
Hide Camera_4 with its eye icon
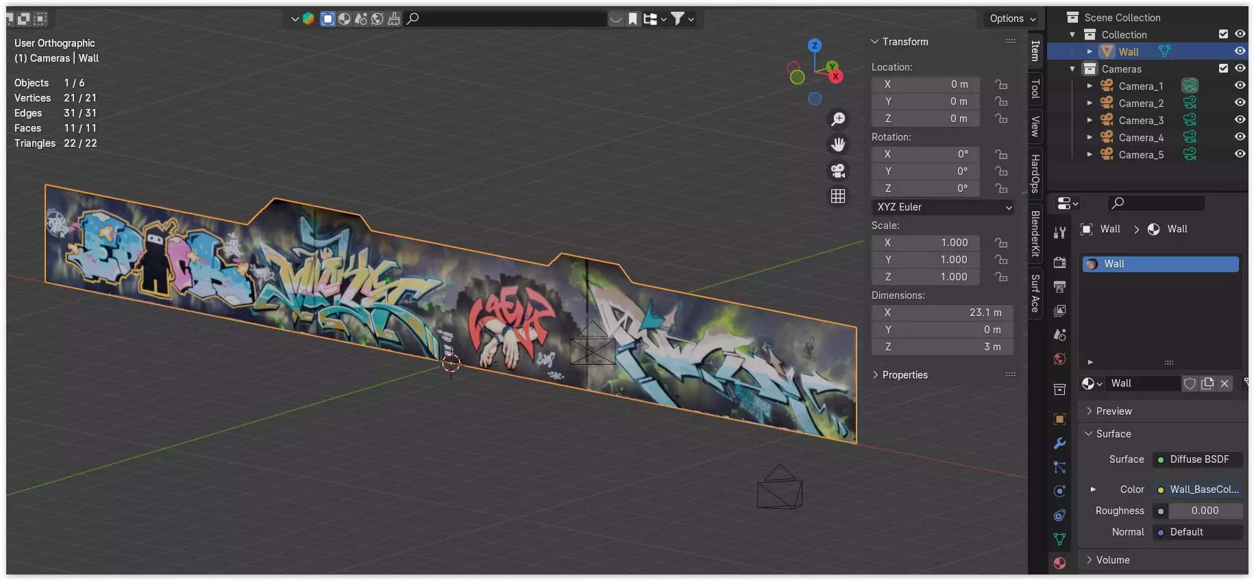[1240, 136]
